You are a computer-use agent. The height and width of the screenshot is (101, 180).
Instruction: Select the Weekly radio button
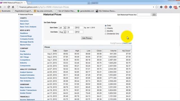pyautogui.click(x=106, y=28)
